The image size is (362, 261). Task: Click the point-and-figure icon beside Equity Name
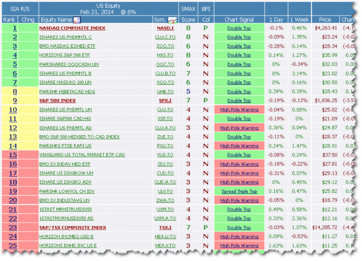tap(77, 20)
